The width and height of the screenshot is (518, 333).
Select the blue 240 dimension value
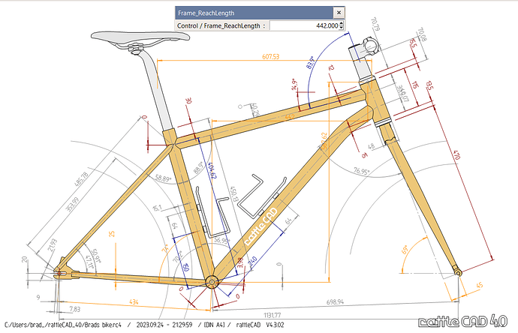pyautogui.click(x=253, y=262)
